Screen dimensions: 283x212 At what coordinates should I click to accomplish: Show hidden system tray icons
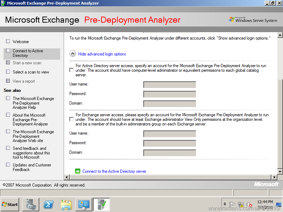coord(225,205)
